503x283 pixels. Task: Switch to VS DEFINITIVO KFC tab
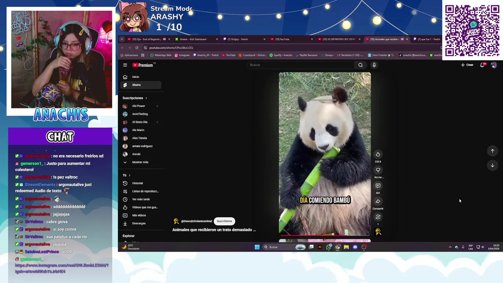coord(339,39)
